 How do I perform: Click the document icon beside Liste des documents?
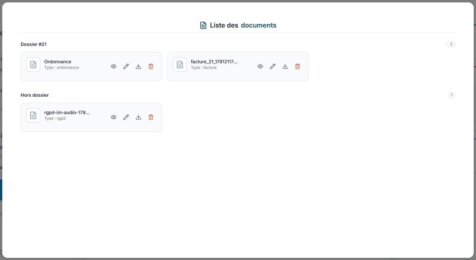203,25
